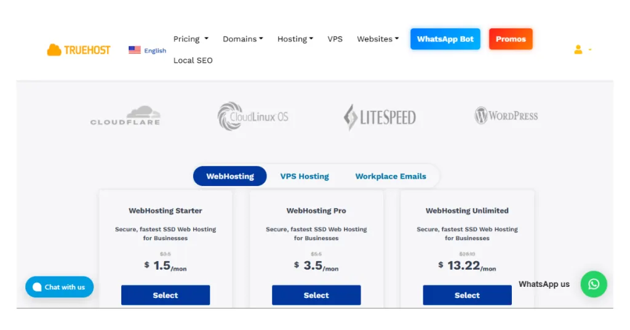Click the US flag language icon
630x330 pixels.
[135, 50]
